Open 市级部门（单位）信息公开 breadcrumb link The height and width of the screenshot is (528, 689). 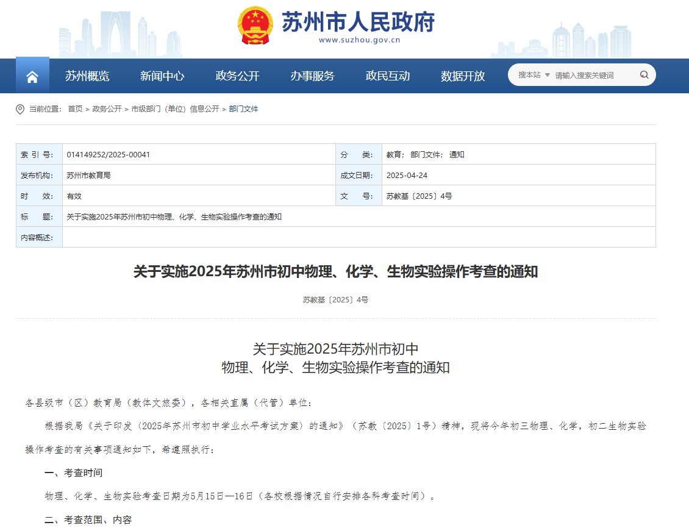point(175,109)
